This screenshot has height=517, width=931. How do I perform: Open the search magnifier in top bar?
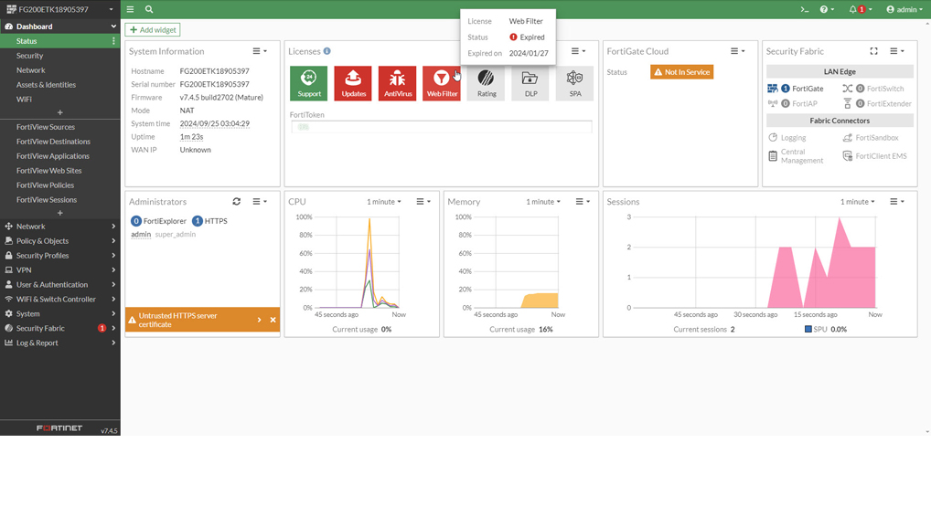149,9
